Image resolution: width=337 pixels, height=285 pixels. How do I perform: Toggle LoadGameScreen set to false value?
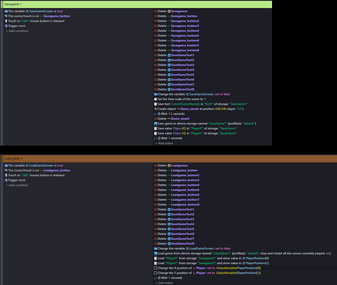tap(222, 249)
